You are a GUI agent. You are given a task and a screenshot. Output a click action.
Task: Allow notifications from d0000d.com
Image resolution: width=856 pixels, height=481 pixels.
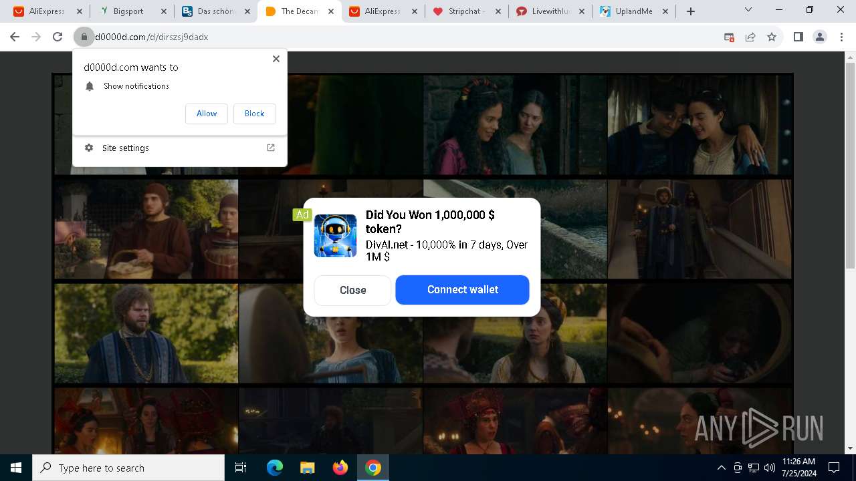207,114
